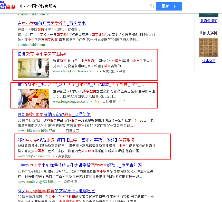Open 百度快照 for hzkj123.com.cn result

click(x=65, y=156)
